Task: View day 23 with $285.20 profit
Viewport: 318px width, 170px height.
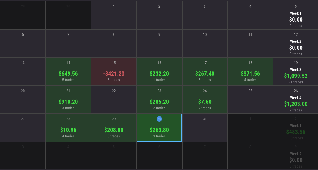Action: (159, 100)
